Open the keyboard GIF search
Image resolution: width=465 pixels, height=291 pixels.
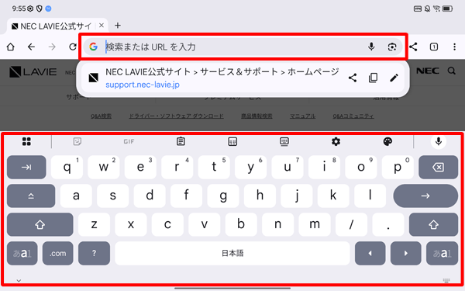pyautogui.click(x=129, y=142)
